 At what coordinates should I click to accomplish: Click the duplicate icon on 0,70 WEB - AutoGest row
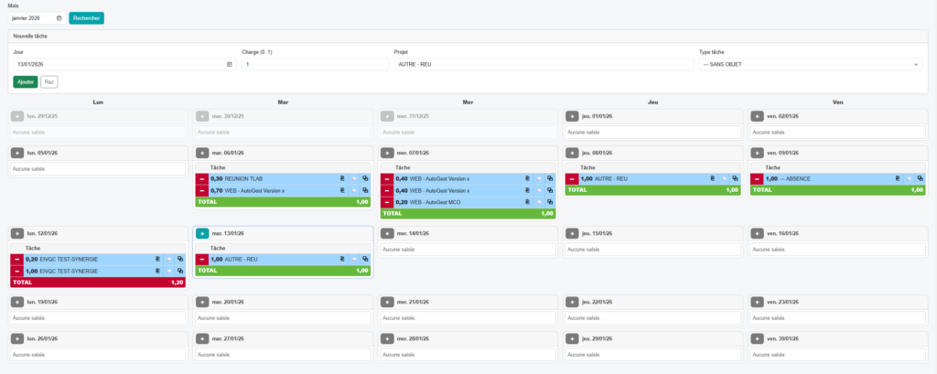pos(364,190)
